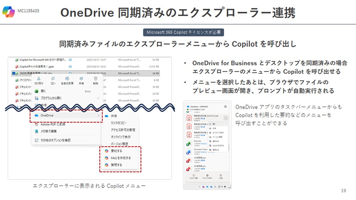Click cloud status icon for Copilotチャット pptx
This screenshot has width=356, height=200.
point(70,66)
